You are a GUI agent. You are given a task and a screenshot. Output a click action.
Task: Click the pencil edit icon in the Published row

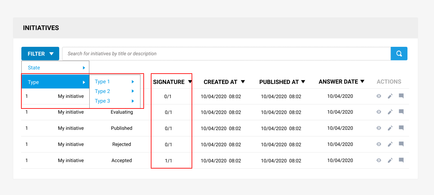tap(390, 128)
